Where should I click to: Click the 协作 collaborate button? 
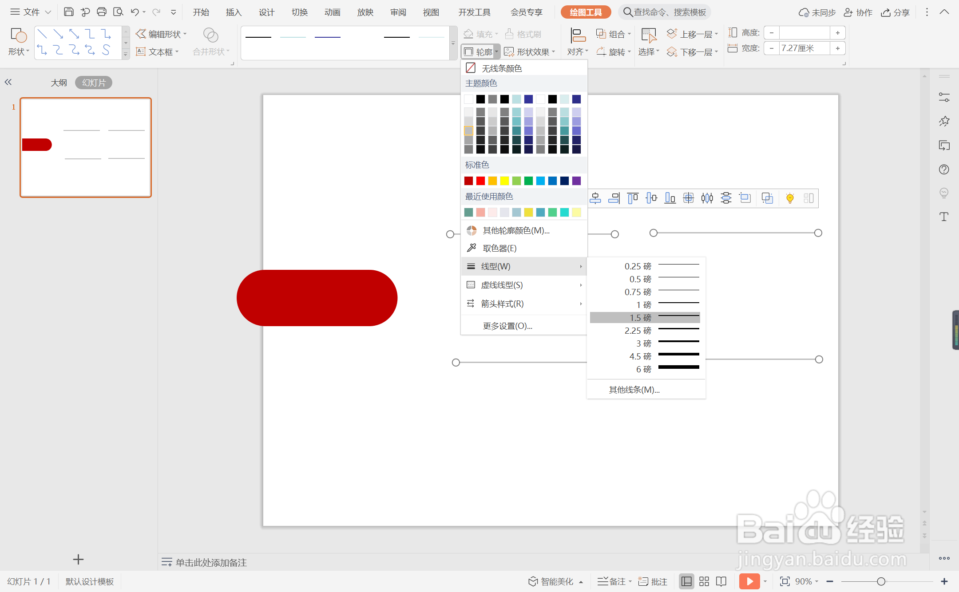[858, 12]
